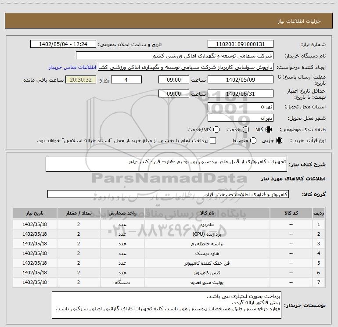Click the buyer notes text box
Screen dimensions: 338x327
pyautogui.click(x=166, y=305)
